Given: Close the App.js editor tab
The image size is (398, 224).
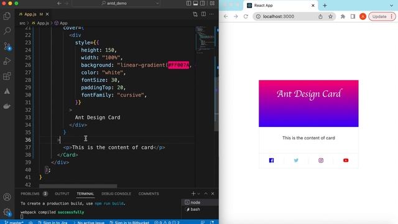Looking at the screenshot, I should [47, 14].
